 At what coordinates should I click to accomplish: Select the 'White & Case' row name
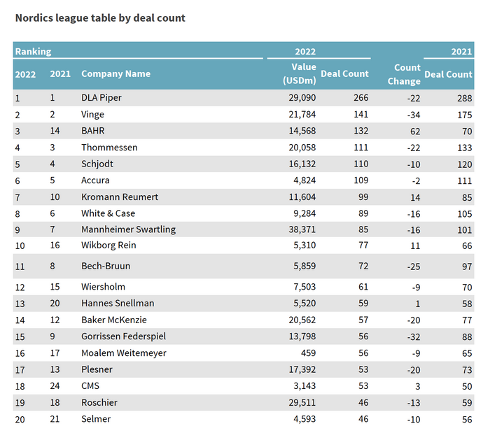coord(108,213)
